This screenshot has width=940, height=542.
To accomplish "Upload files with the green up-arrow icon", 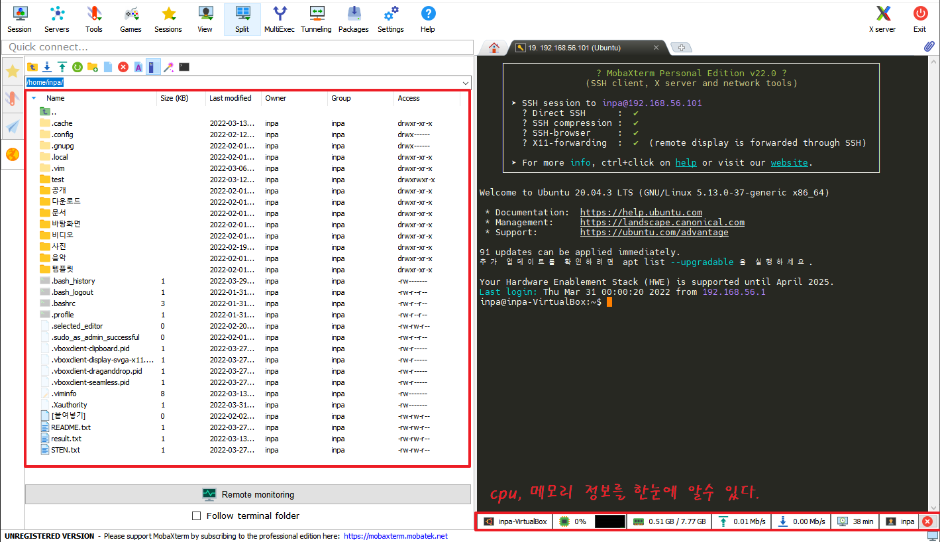I will (x=62, y=67).
